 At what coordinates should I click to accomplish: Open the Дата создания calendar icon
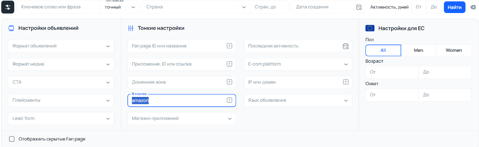point(359,7)
